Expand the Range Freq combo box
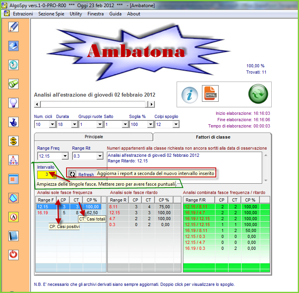 click(x=65, y=156)
